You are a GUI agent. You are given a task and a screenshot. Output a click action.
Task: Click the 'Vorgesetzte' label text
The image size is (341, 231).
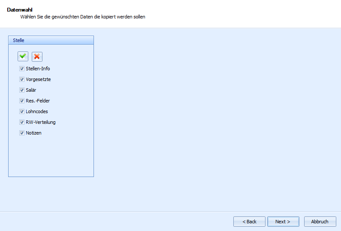click(38, 79)
